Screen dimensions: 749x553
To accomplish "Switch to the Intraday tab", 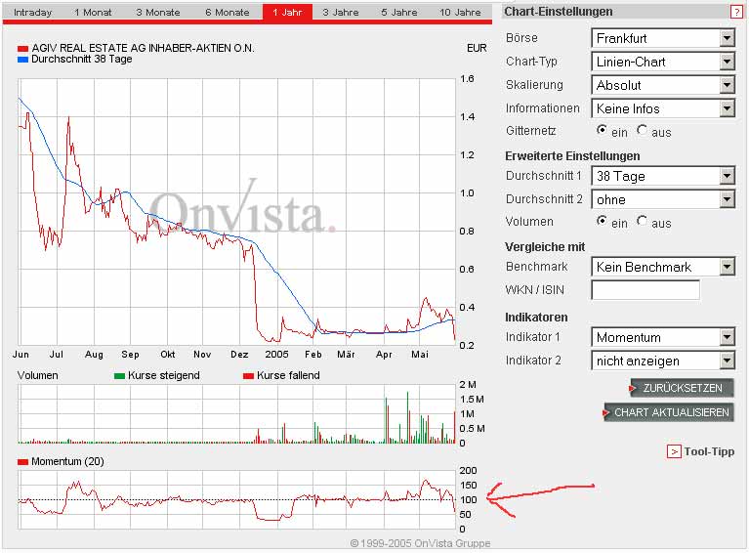I will (x=33, y=13).
